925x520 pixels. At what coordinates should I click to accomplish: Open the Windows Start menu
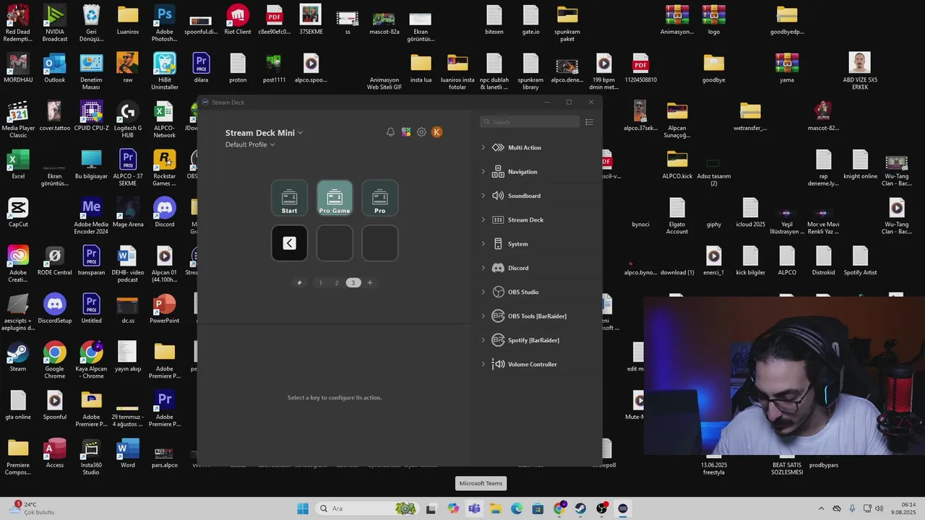pyautogui.click(x=303, y=508)
